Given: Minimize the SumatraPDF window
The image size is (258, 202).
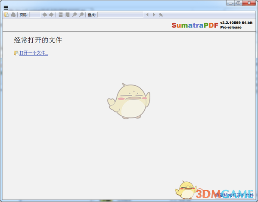Looking at the screenshot, I should (x=230, y=3).
